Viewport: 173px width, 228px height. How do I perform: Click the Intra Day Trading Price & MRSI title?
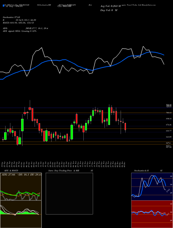click(x=71, y=171)
